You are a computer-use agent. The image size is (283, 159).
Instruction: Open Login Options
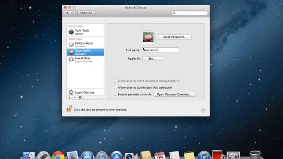pos(85,92)
